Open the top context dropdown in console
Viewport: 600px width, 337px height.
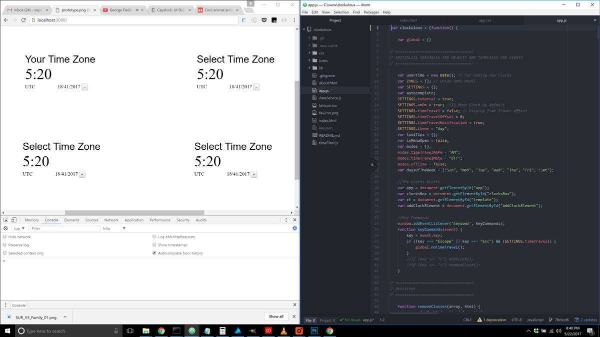coord(19,229)
